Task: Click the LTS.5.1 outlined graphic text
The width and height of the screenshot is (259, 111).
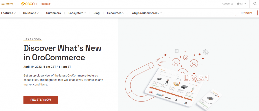Action: tap(196, 78)
